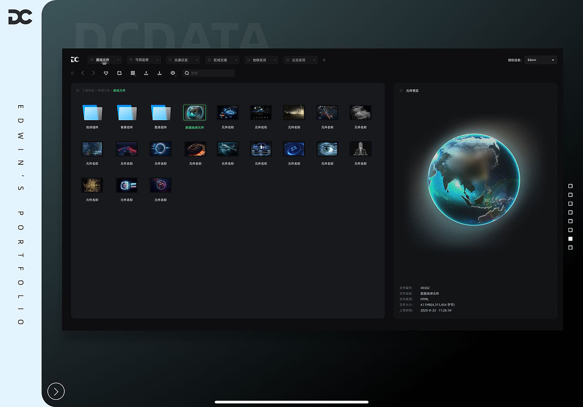
Task: Select the 数据地球元件 thumbnail
Action: tap(194, 112)
